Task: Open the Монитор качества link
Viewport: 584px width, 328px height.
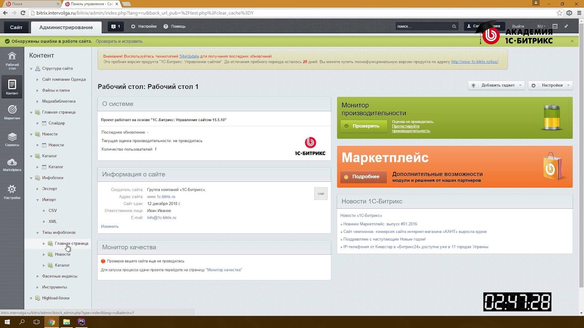Action: click(x=224, y=270)
